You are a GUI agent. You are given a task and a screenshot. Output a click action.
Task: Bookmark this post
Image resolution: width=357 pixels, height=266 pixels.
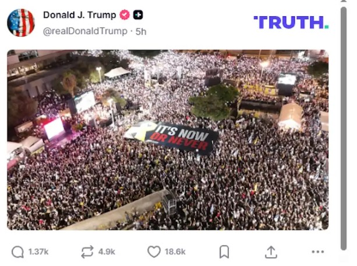click(224, 252)
